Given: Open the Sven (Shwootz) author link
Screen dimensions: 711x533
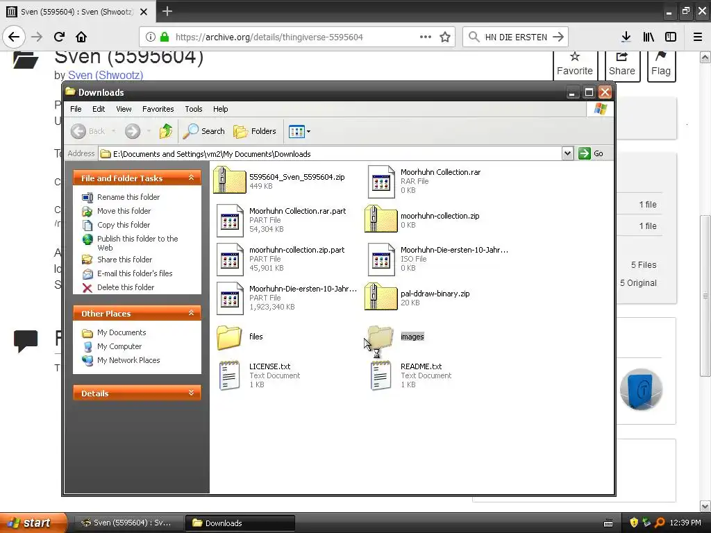Looking at the screenshot, I should (106, 75).
